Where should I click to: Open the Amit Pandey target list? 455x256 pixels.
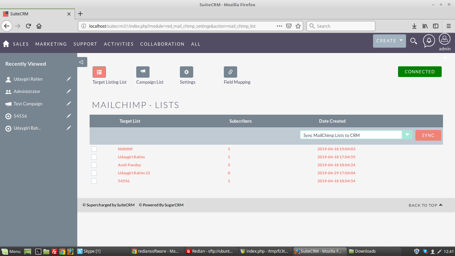pyautogui.click(x=129, y=165)
